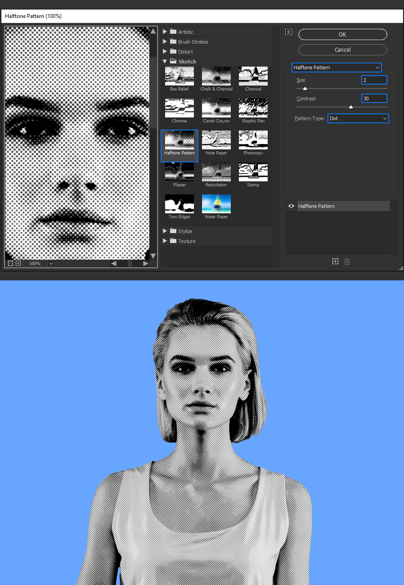The width and height of the screenshot is (404, 585).
Task: Click preview scroll down arrow
Action: coord(153,256)
